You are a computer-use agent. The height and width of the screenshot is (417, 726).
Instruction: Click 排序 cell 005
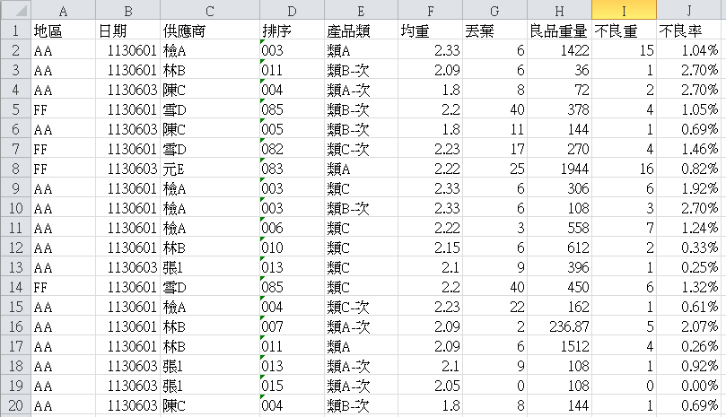[293, 129]
